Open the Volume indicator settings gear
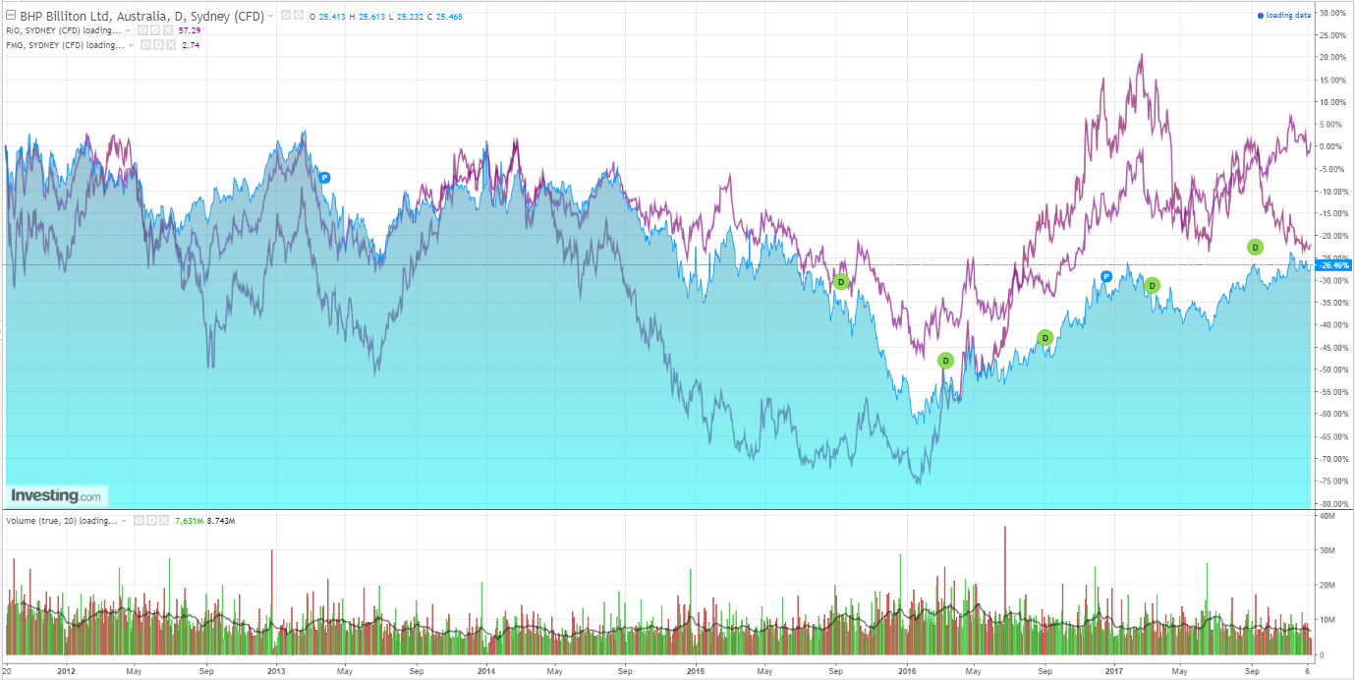This screenshot has height=680, width=1355. [151, 521]
